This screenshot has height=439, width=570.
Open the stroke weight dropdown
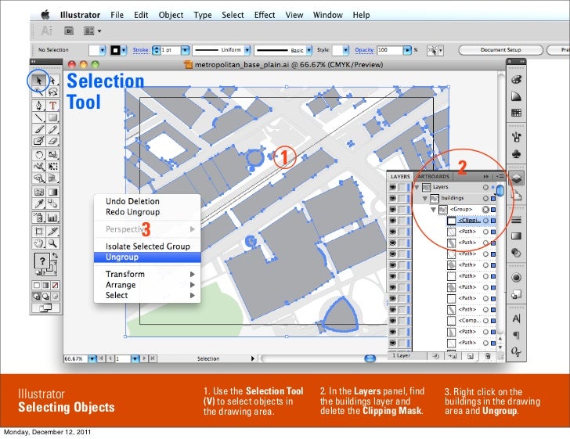[185, 50]
